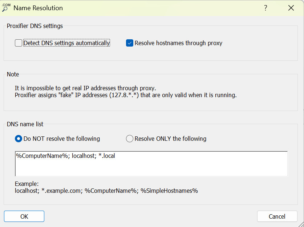
Task: Close the Name Resolution dialog
Action: (291, 8)
